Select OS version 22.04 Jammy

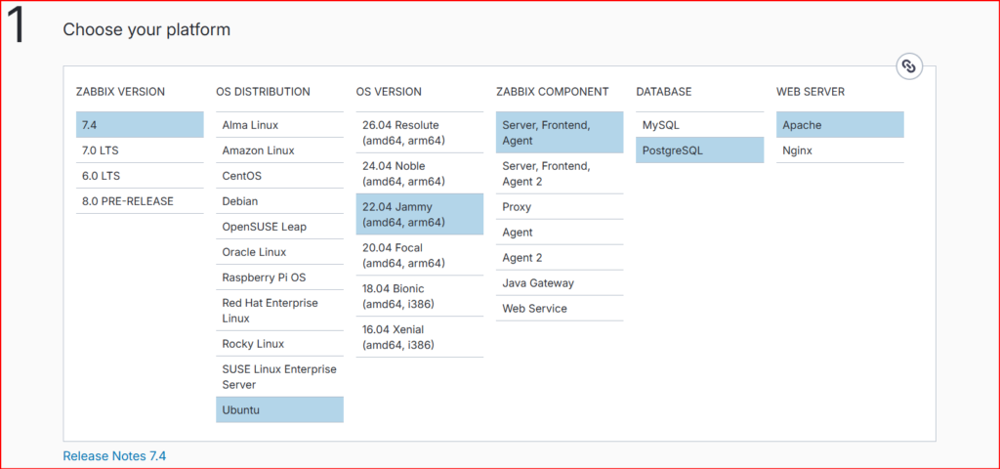(x=420, y=214)
